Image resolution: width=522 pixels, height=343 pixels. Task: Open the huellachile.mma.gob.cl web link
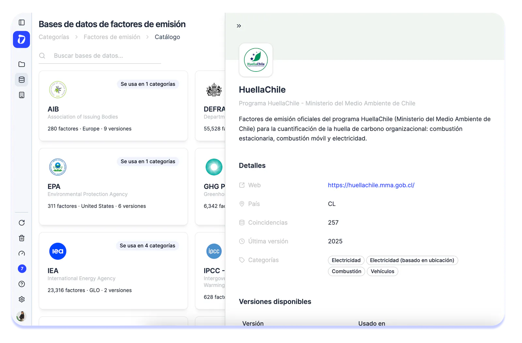tap(371, 185)
